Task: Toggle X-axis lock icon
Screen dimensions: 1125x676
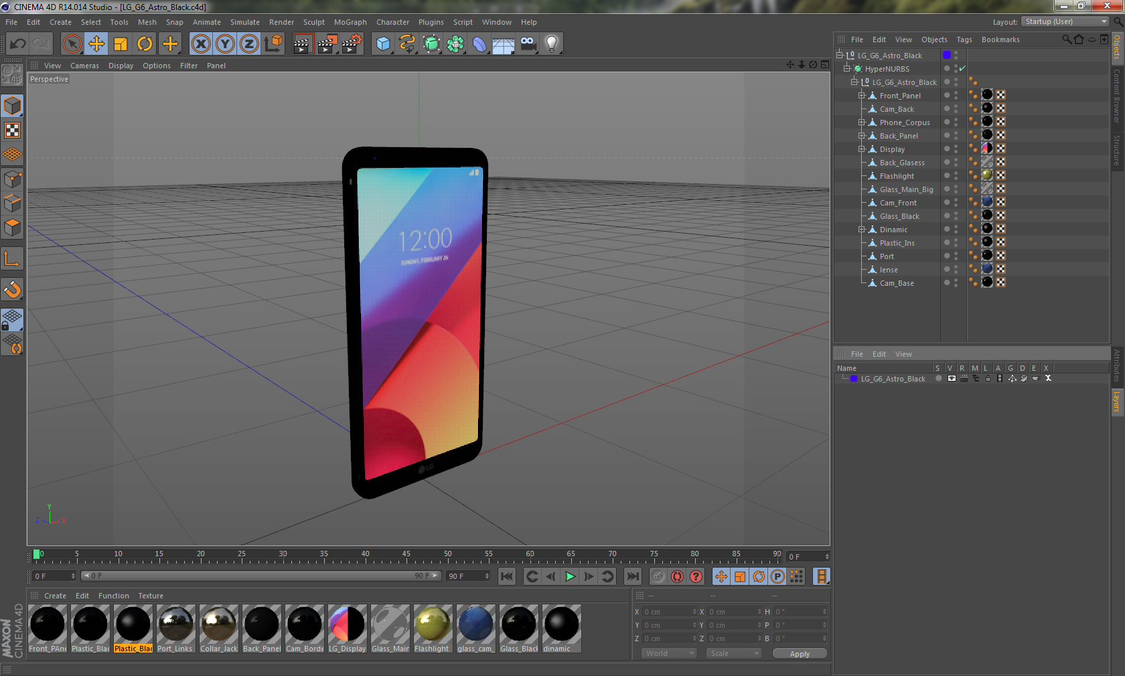Action: pyautogui.click(x=200, y=44)
